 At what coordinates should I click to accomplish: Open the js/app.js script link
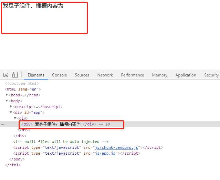[x=105, y=153]
